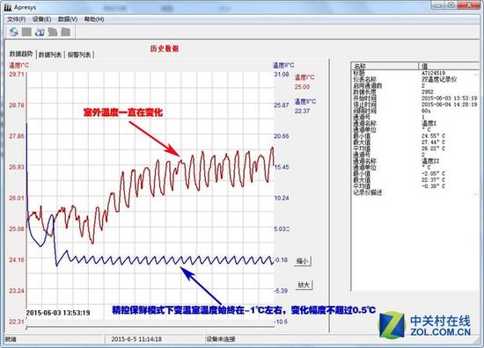
Task: Click the 放大 zoom-in button
Action: tap(304, 285)
